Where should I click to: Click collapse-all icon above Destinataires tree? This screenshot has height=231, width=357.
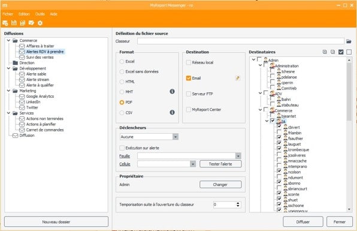coord(332,52)
